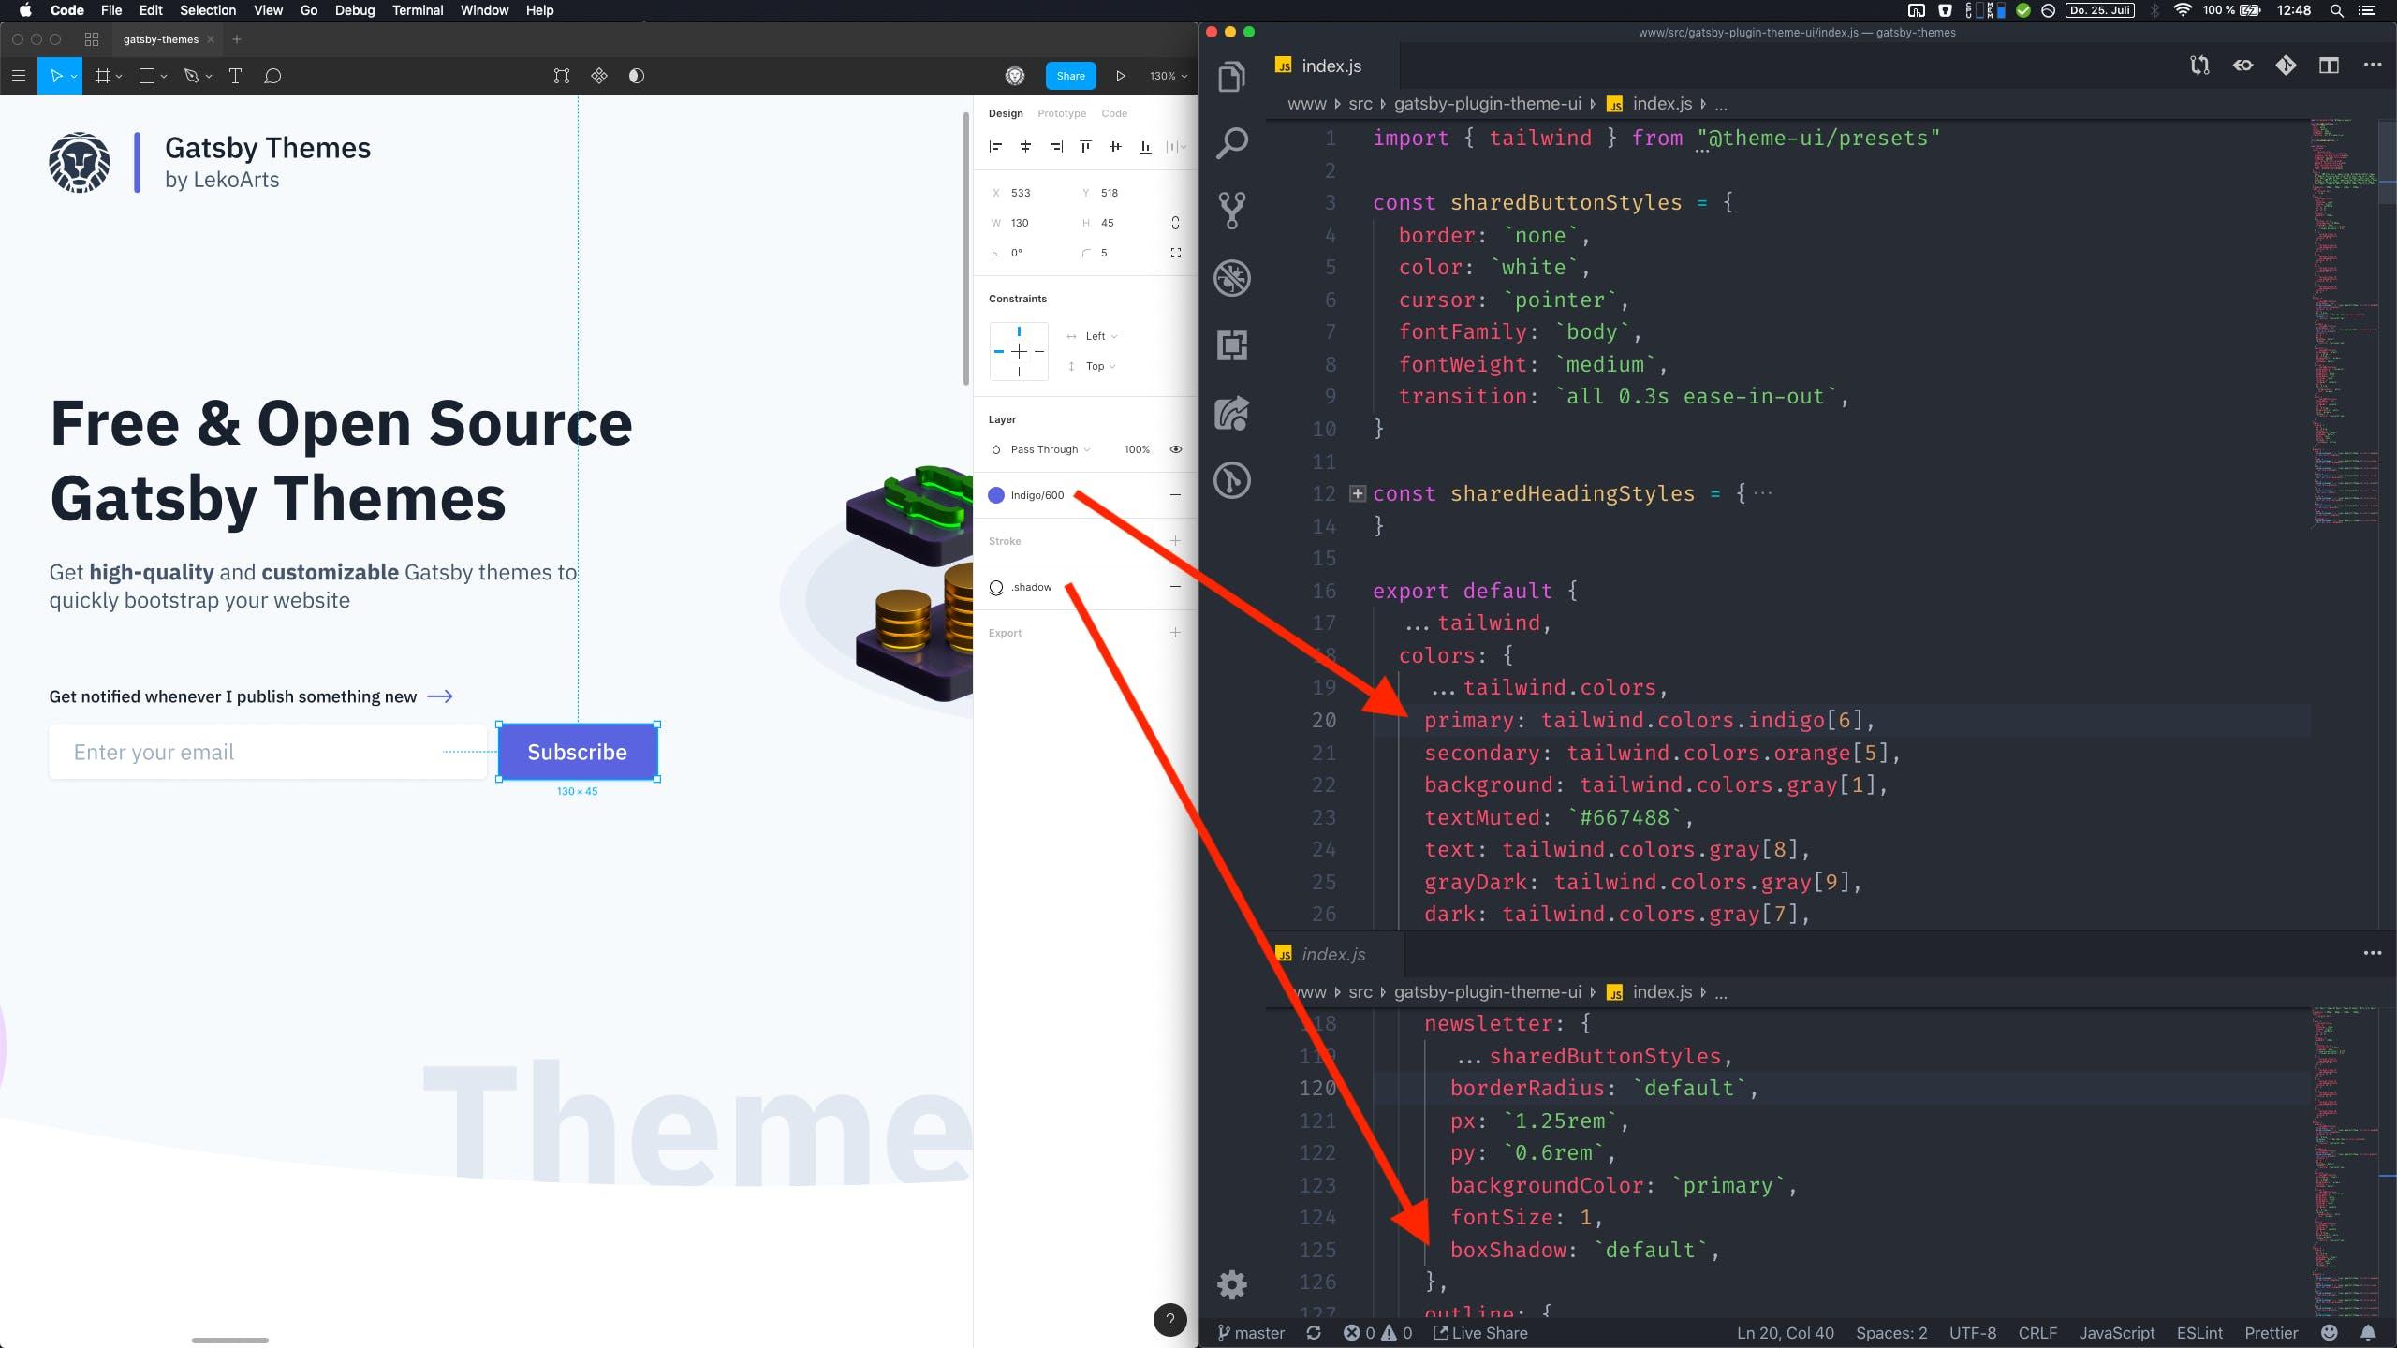This screenshot has width=2397, height=1348.
Task: Click the Share button in Figma
Action: click(1069, 76)
